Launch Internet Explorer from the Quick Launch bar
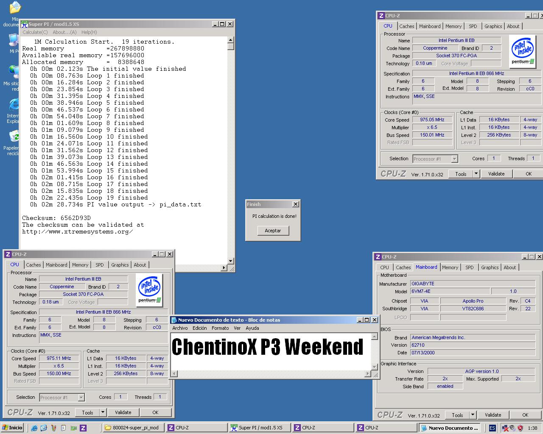543x434 pixels. [34, 428]
